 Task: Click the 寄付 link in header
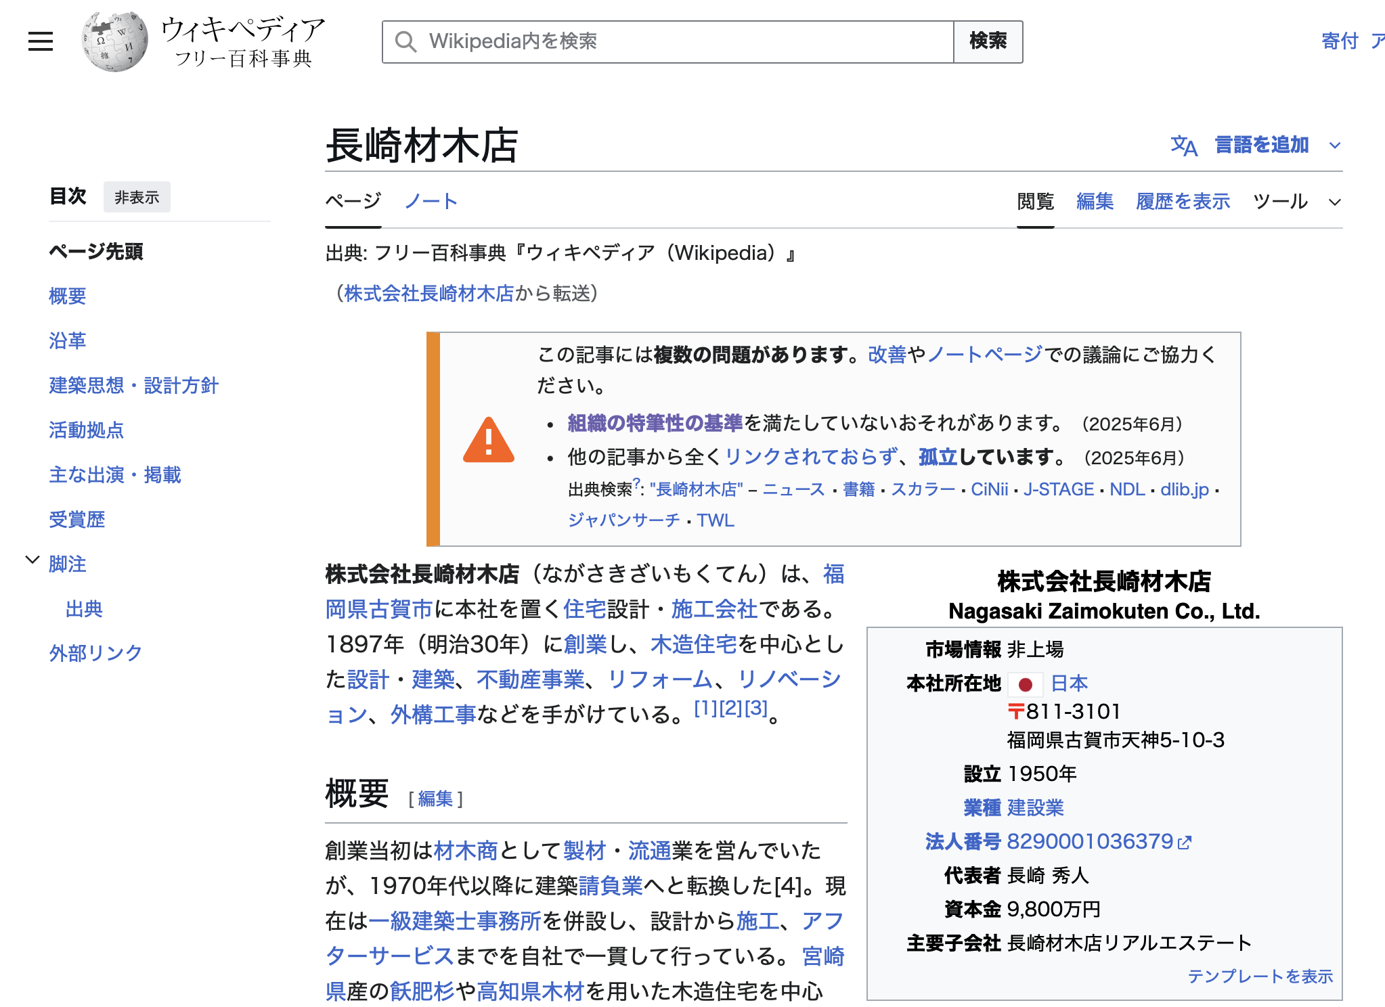click(x=1340, y=41)
